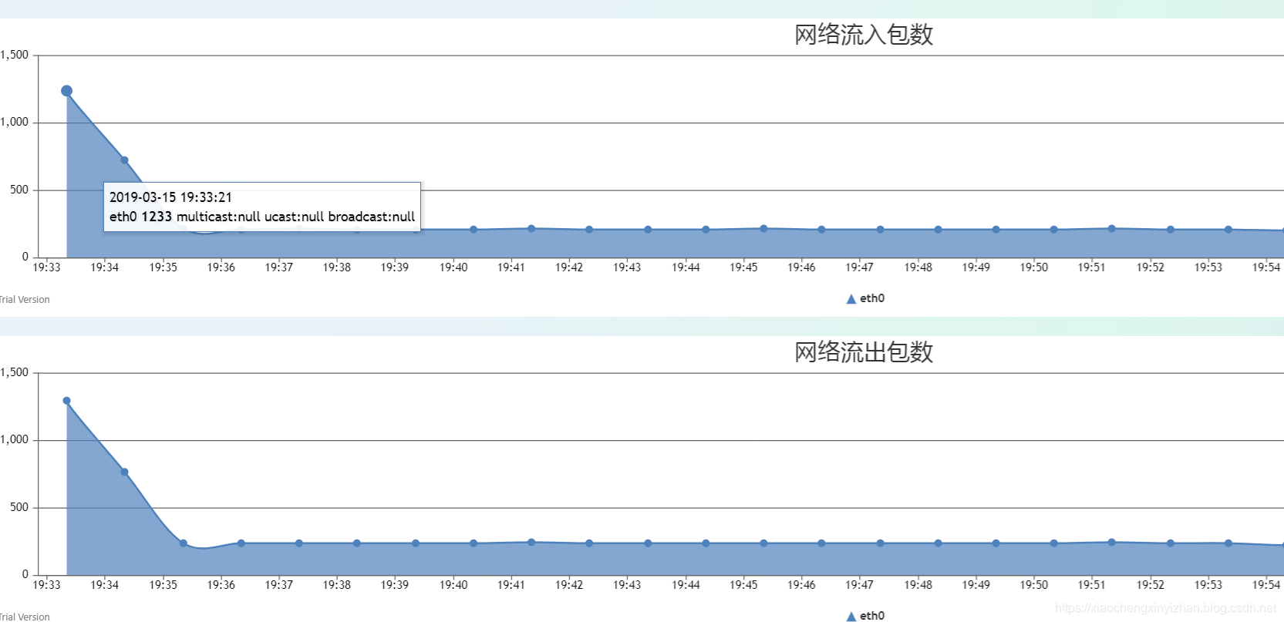1284x622 pixels.
Task: Select the point between 19:44 and 19:45 on 网络流入包数 chart
Action: coord(706,230)
